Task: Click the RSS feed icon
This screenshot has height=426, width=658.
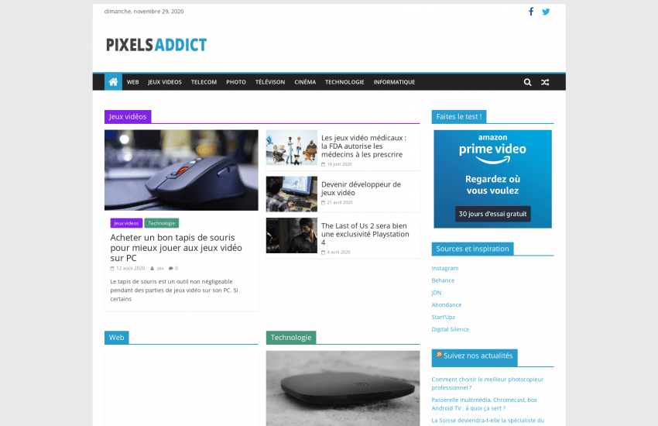Action: click(439, 355)
